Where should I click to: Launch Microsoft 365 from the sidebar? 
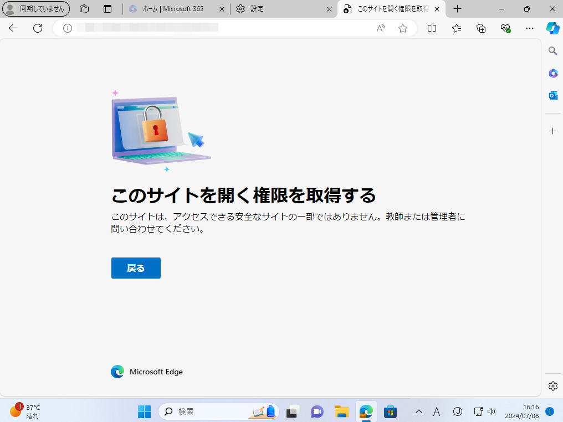coord(552,73)
